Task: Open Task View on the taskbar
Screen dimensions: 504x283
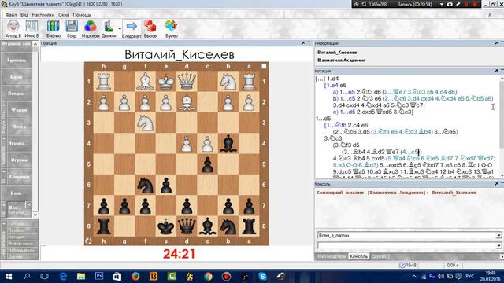Action: (45, 276)
